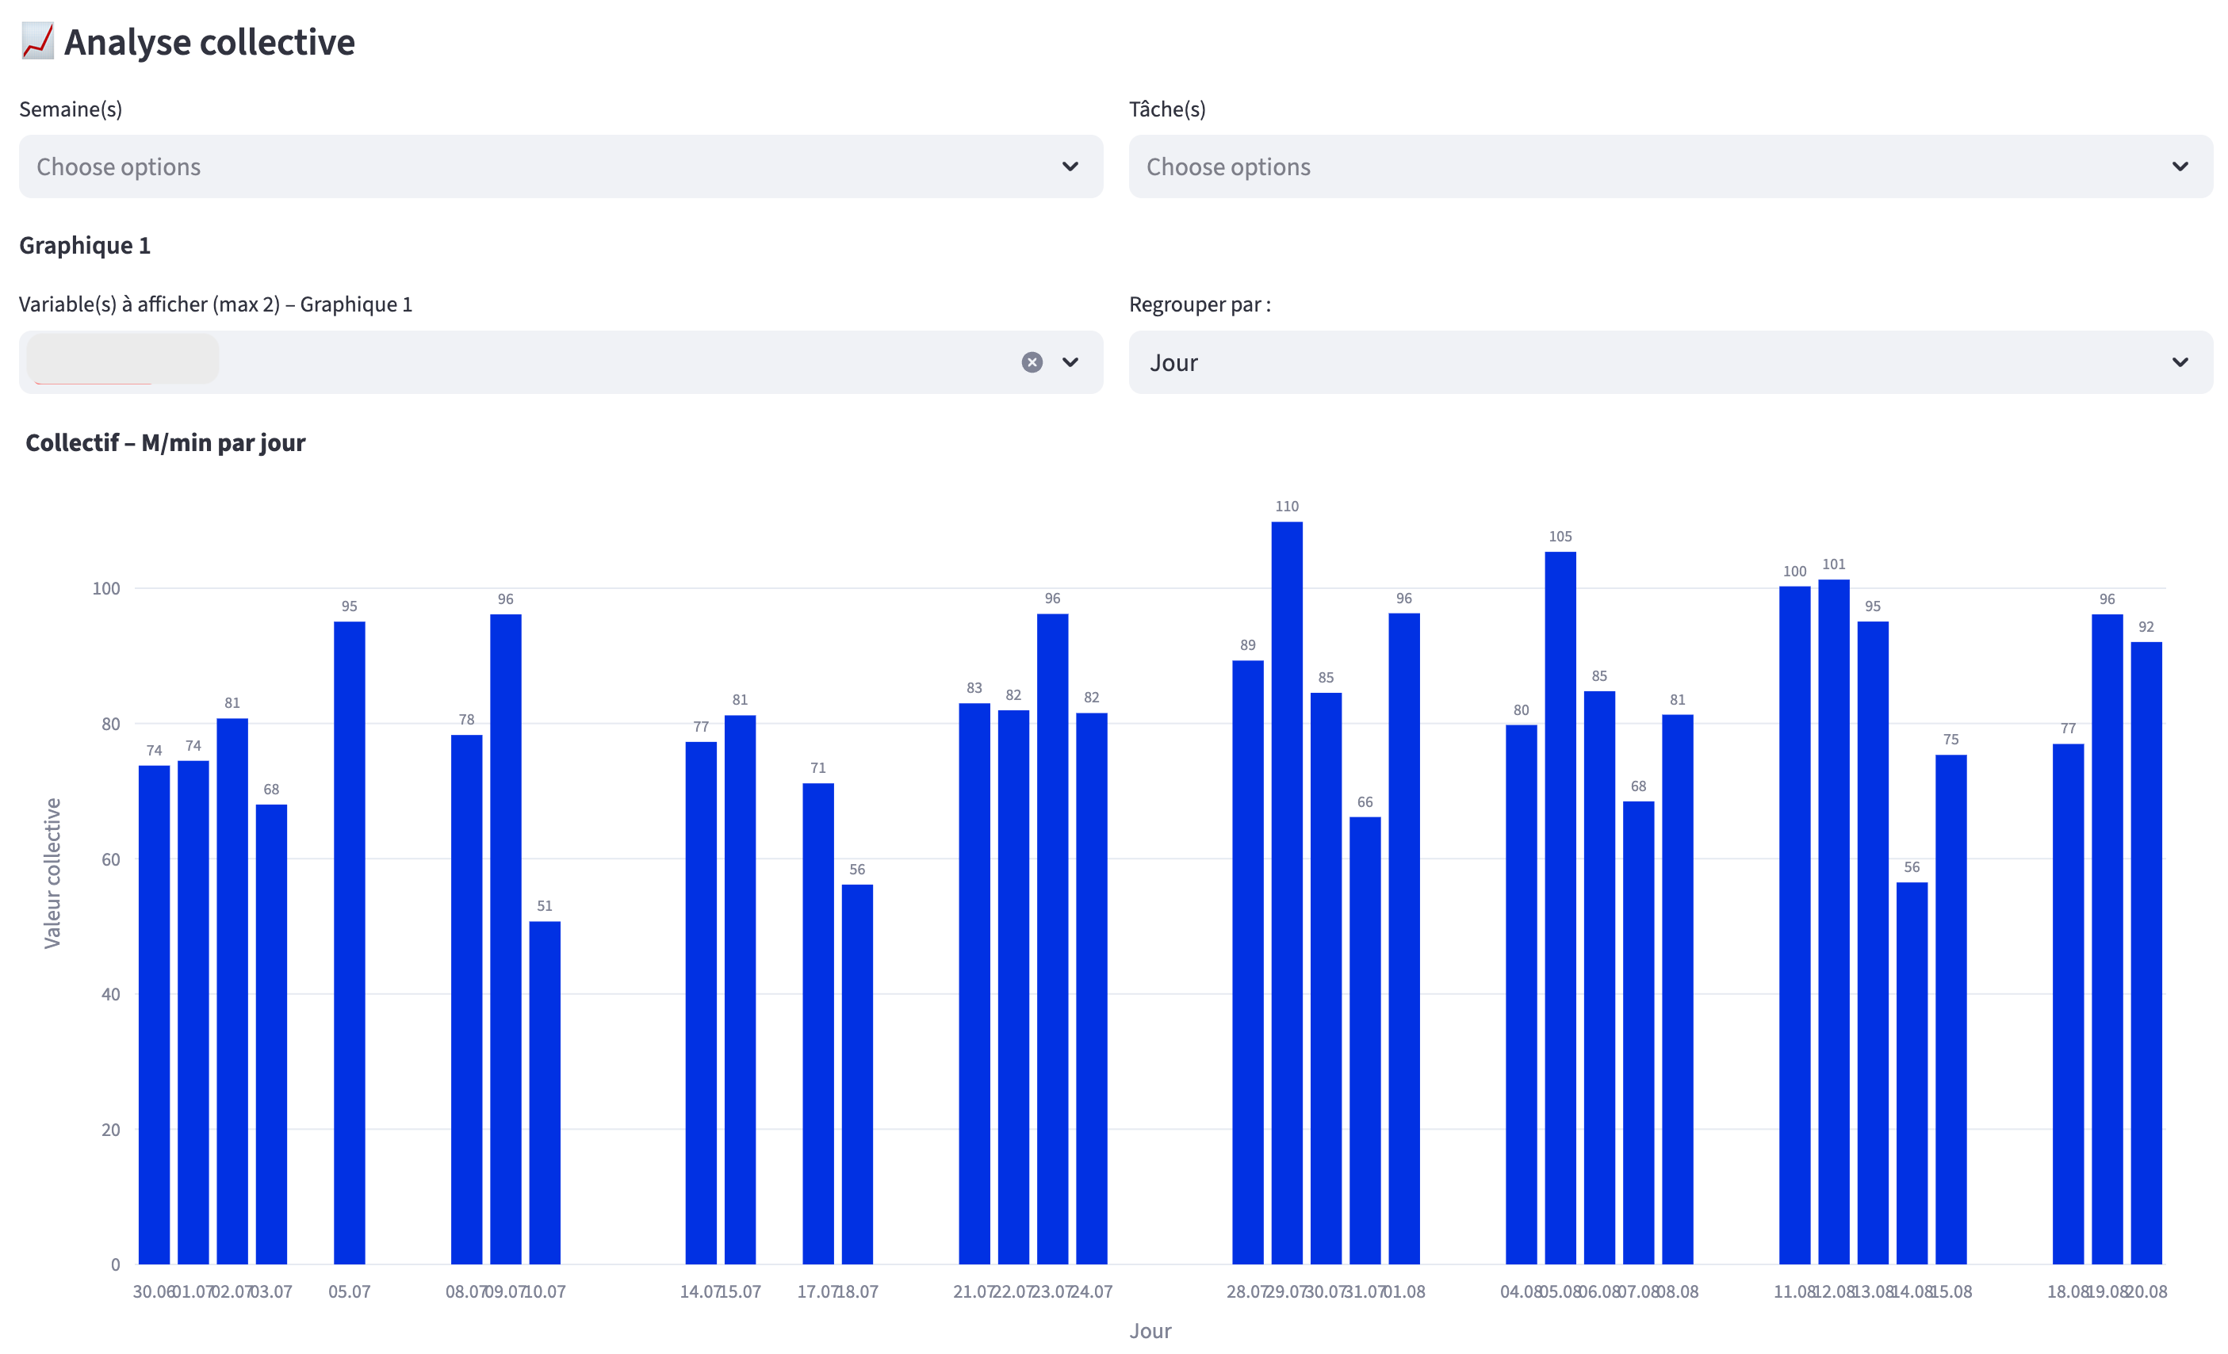Open the Variable(s) à afficher dropdown arrow

click(1070, 362)
